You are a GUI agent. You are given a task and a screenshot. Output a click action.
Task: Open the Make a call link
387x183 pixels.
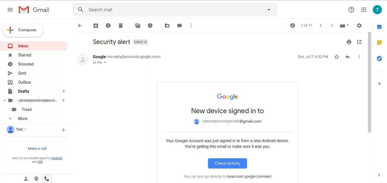click(37, 148)
